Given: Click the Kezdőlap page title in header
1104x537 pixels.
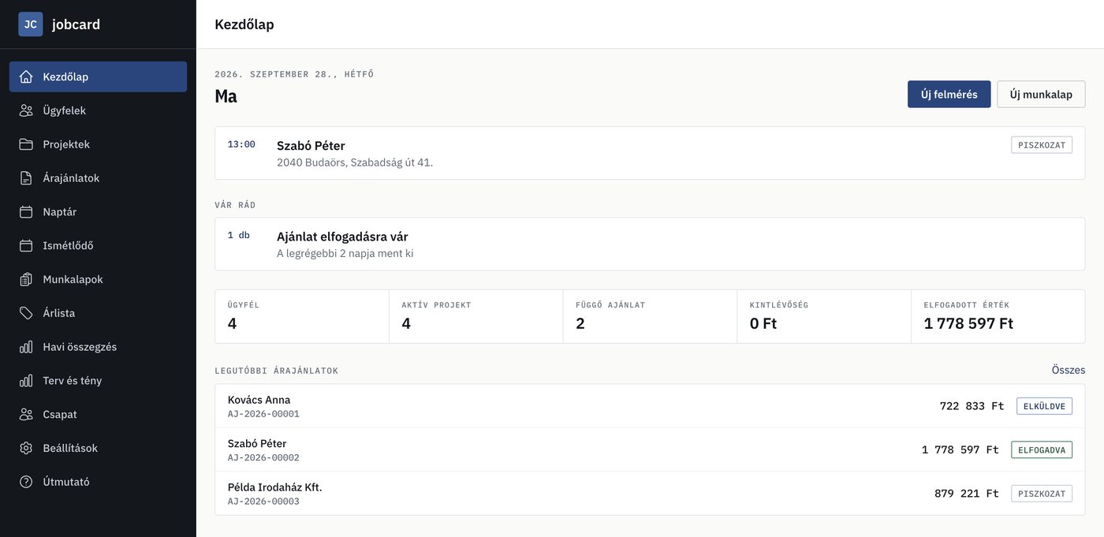Looking at the screenshot, I should 244,24.
